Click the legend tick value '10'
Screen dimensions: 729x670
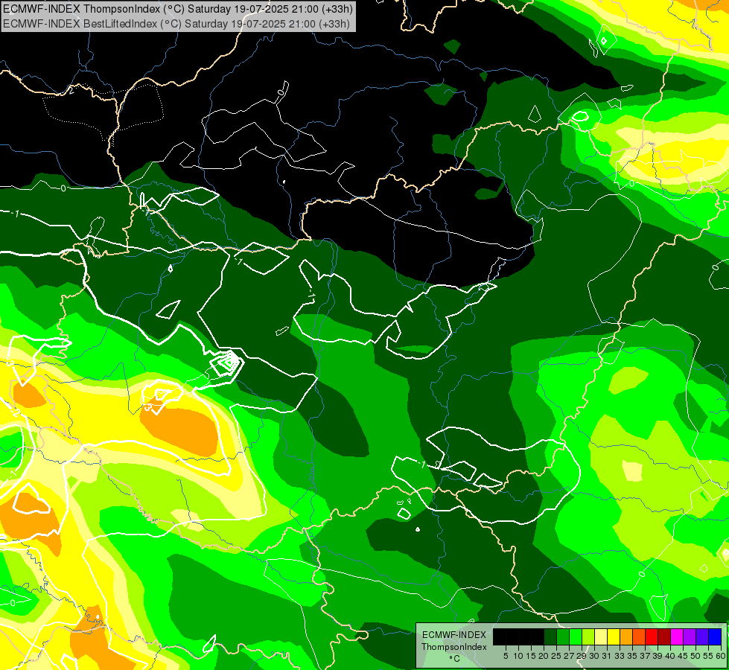(x=518, y=656)
